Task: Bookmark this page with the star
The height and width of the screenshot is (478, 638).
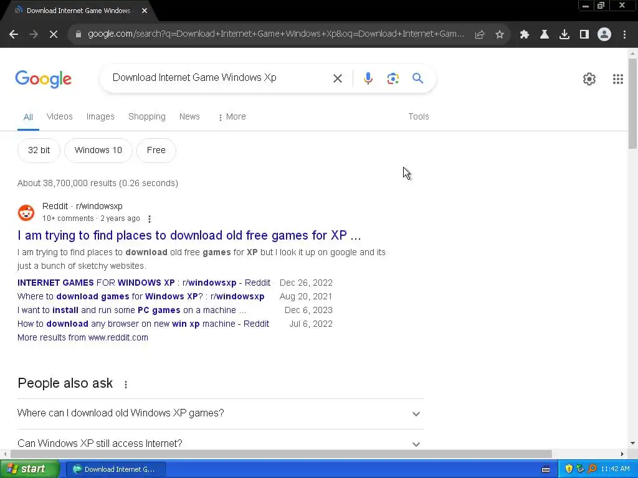Action: pyautogui.click(x=500, y=35)
